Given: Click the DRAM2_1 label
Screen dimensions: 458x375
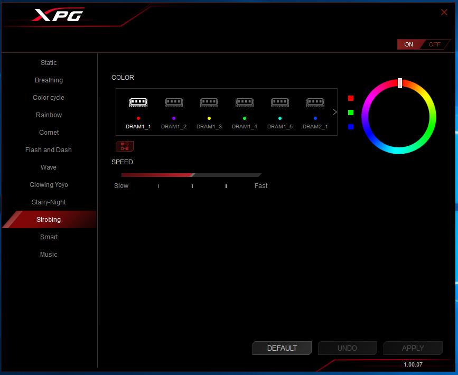Looking at the screenshot, I should point(315,126).
